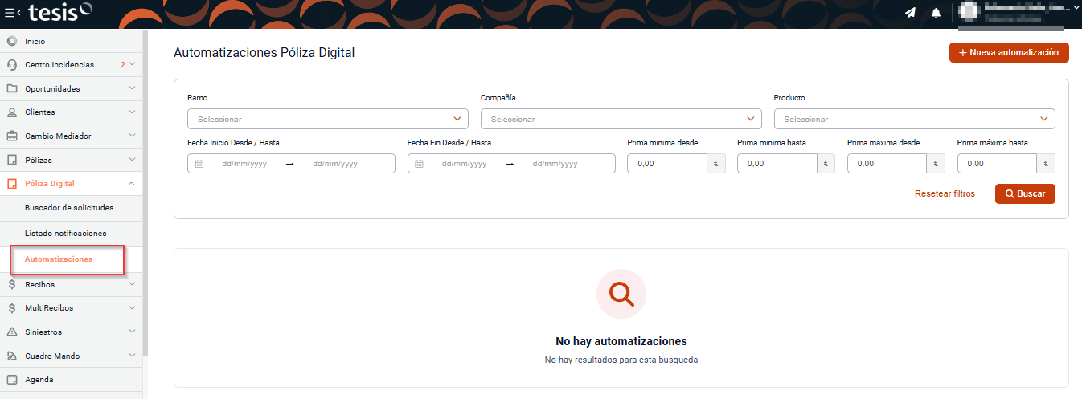Open the paper plane send icon

(x=910, y=13)
